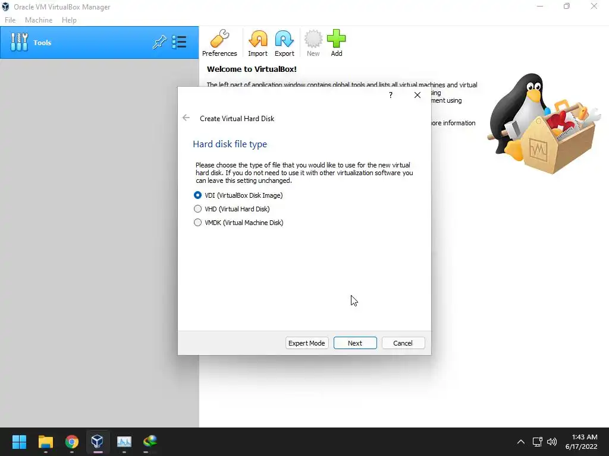Click the pin icon next to Tools
The height and width of the screenshot is (456, 609).
pos(159,42)
